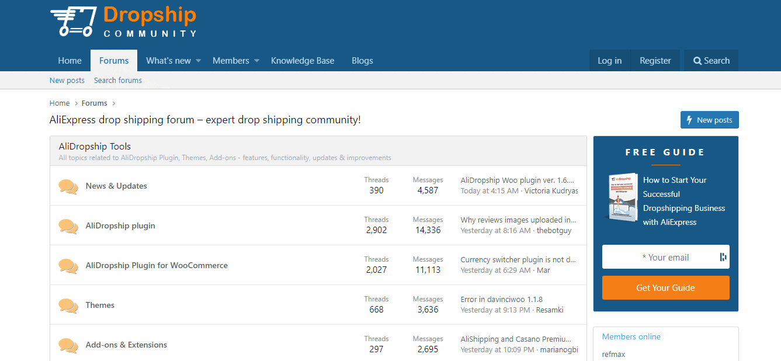Click Get Your Guide button
Screen dimensions: 781x361
(666, 287)
